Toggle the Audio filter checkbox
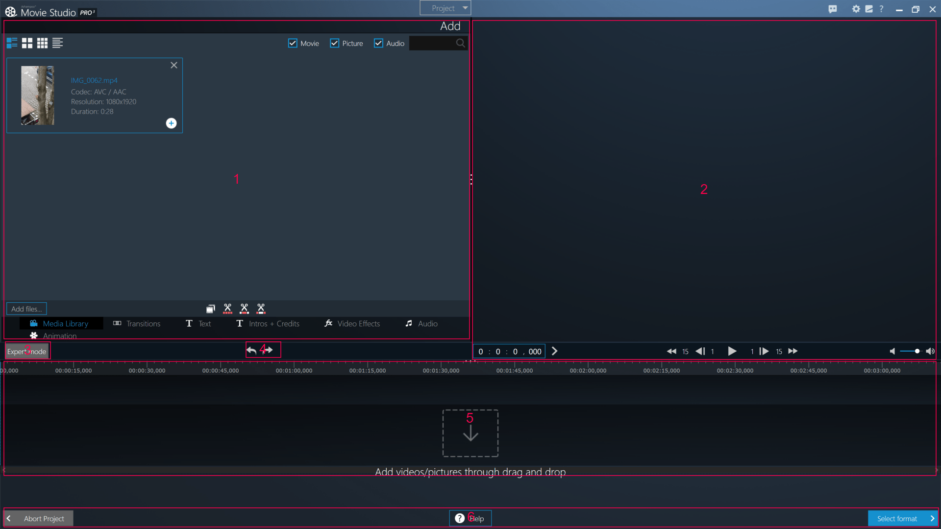The height and width of the screenshot is (529, 941). [378, 43]
